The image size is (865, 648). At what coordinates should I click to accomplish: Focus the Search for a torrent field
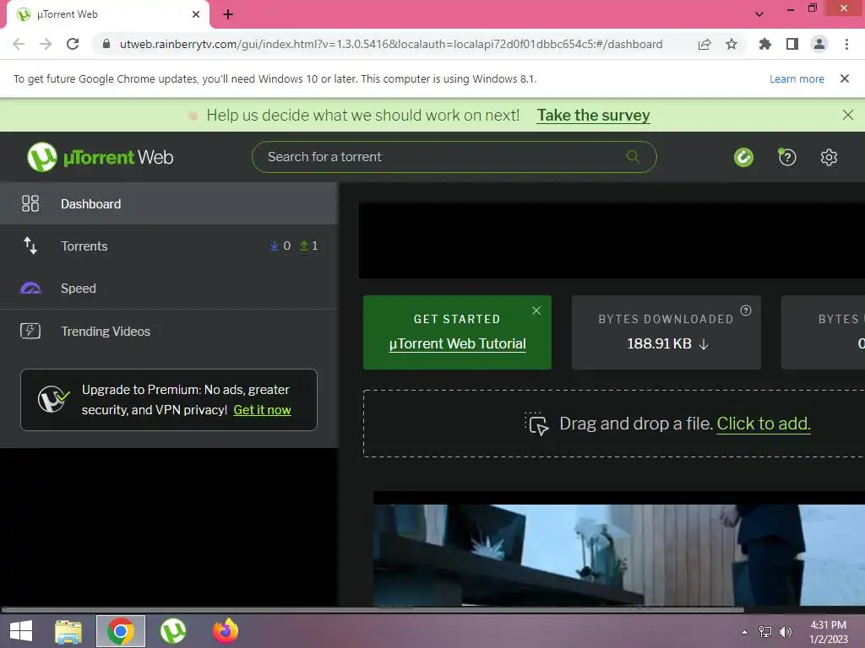click(x=454, y=157)
